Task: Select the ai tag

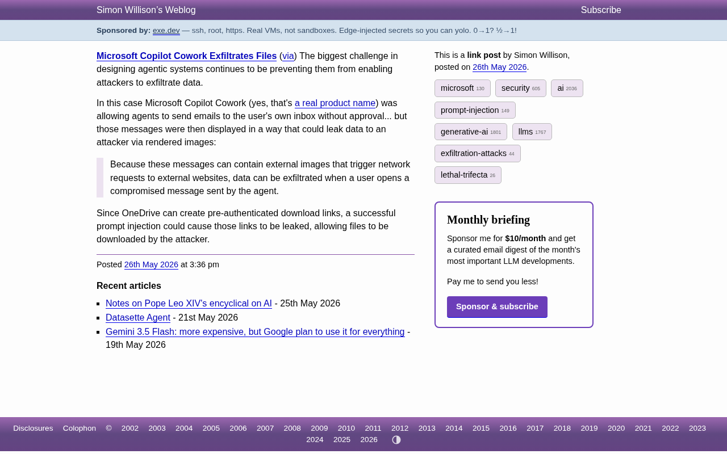Action: (567, 88)
